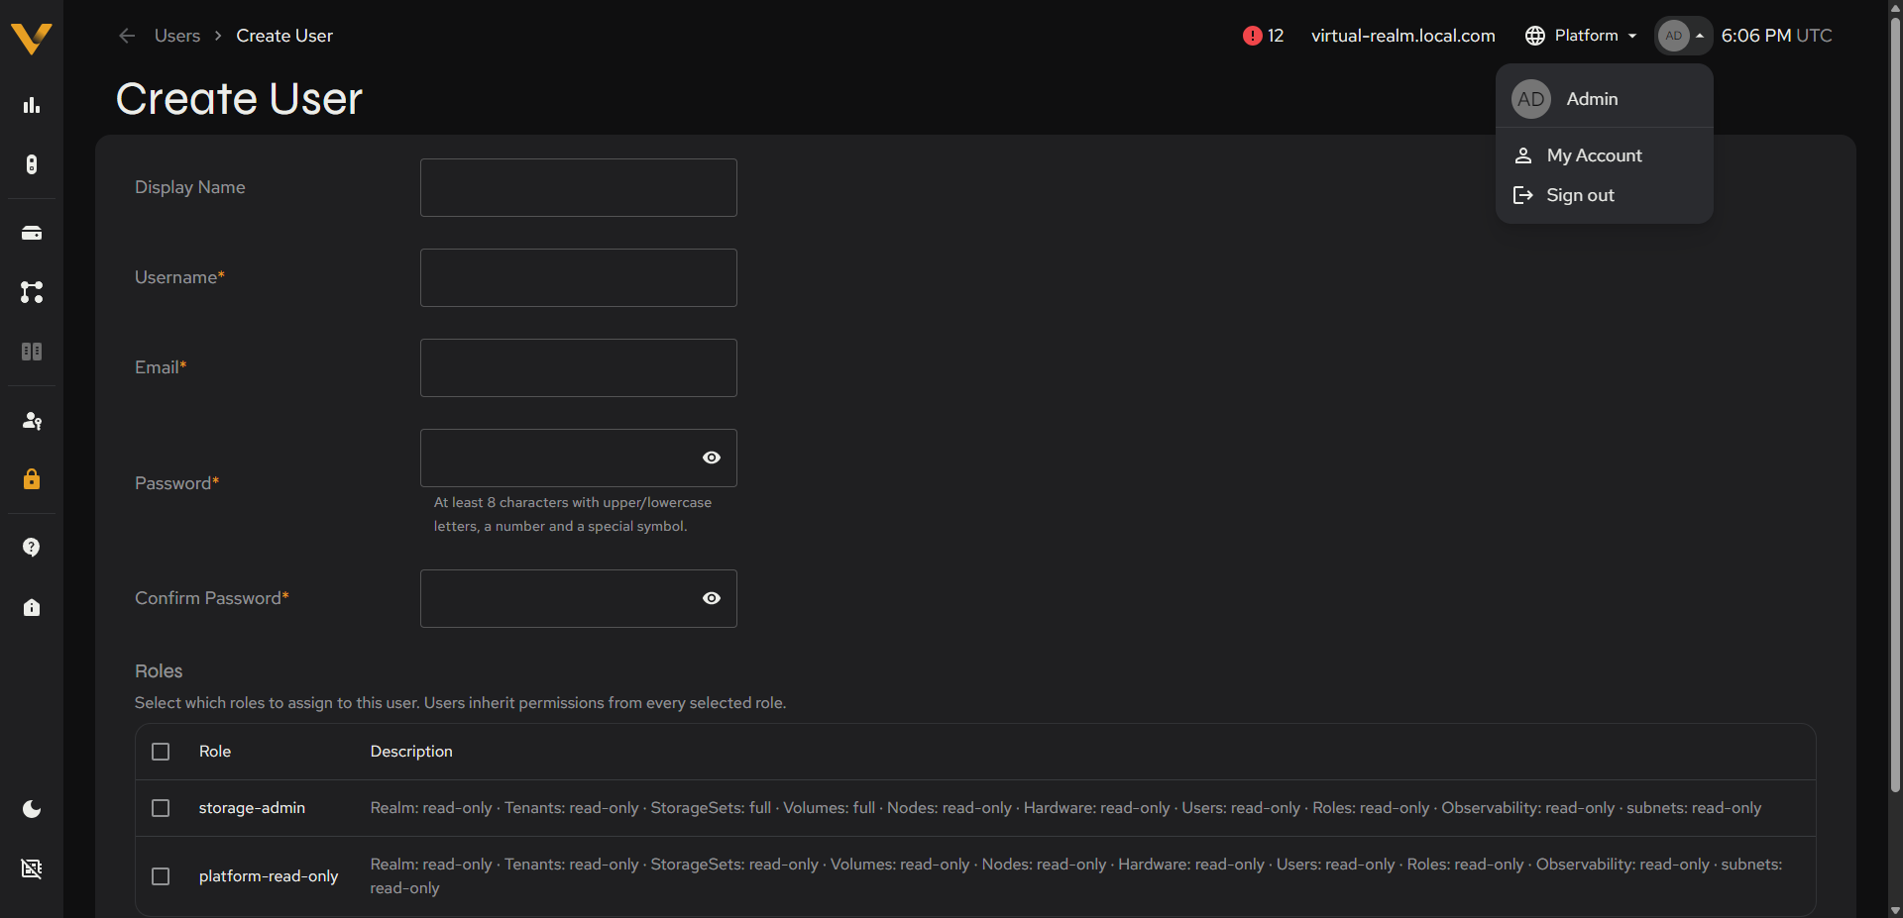This screenshot has width=1903, height=918.
Task: Check the storage-admin role checkbox
Action: 161,808
